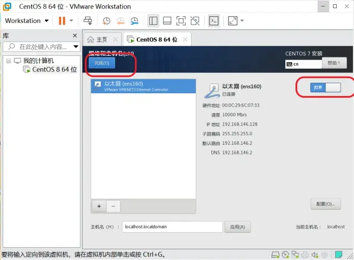Collapse the My Computer tree node
Image resolution: width=354 pixels, height=260 pixels.
coord(9,61)
